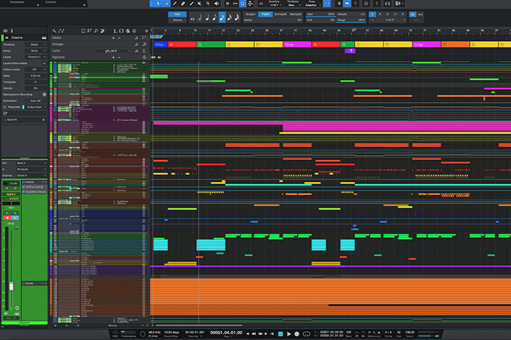Open the Group None dropdown

tap(35, 51)
